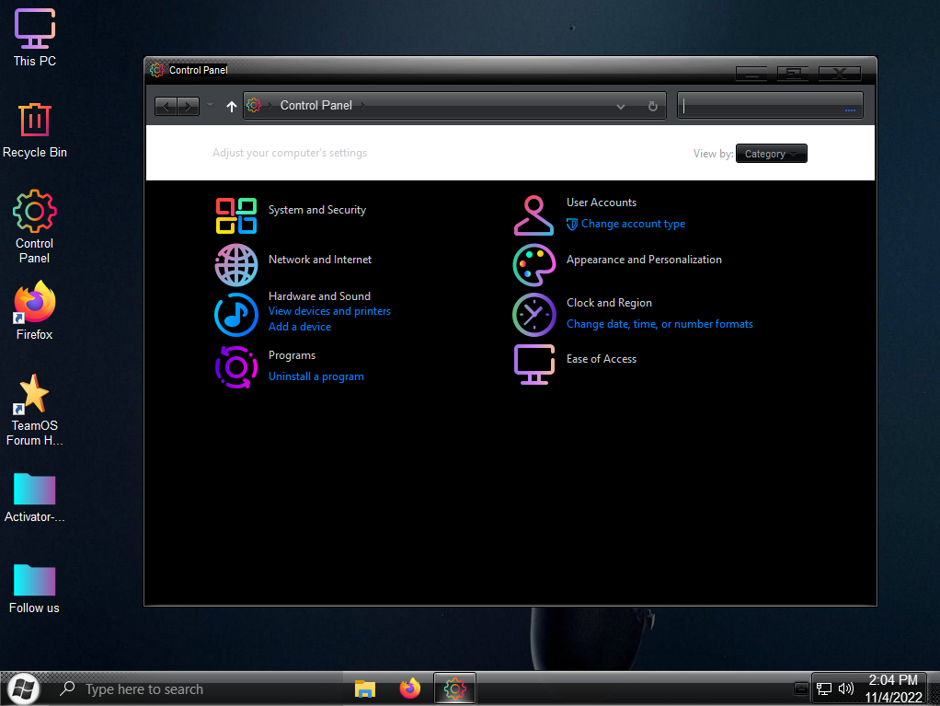Click Control Panel breadcrumb in address bar
This screenshot has width=940, height=706.
315,106
